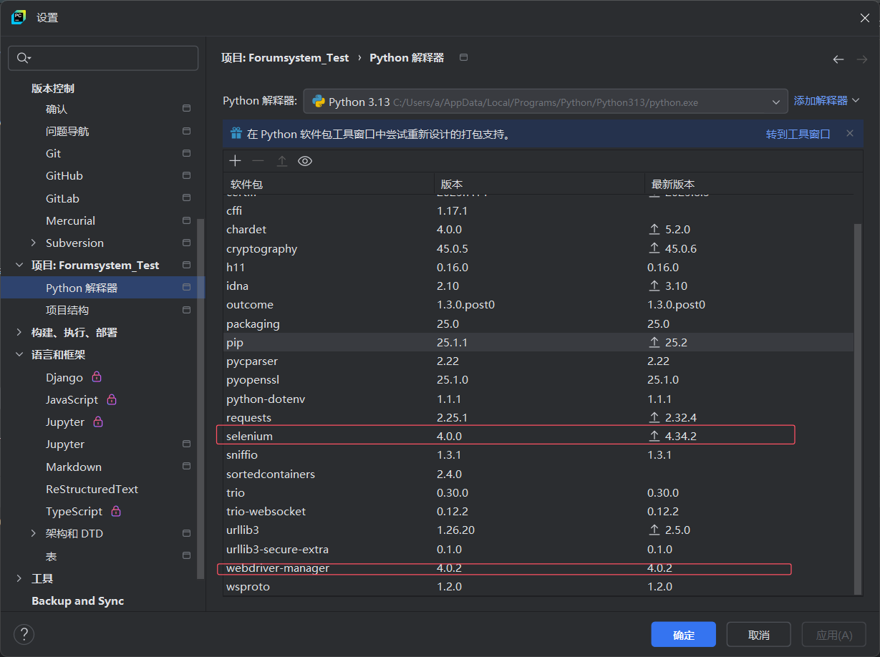Click the search magnifier icon
The image size is (880, 657).
[22, 58]
